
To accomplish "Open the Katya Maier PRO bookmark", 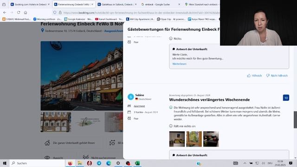I will (202, 19).
